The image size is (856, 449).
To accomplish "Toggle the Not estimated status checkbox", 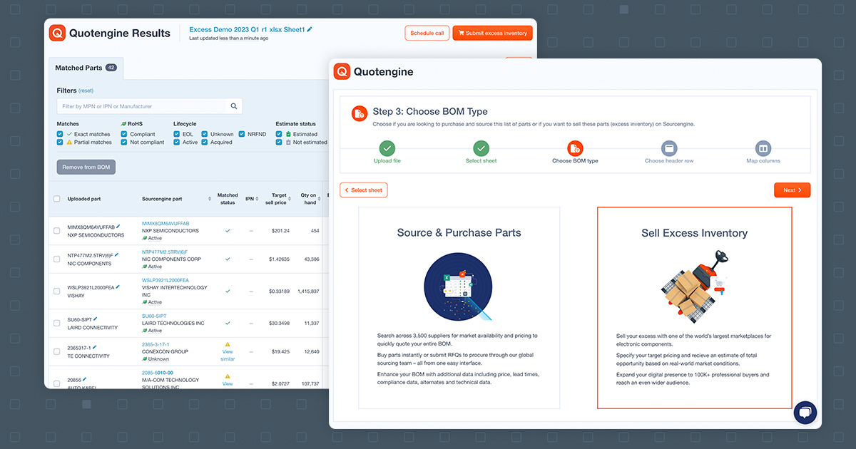I will [x=279, y=143].
